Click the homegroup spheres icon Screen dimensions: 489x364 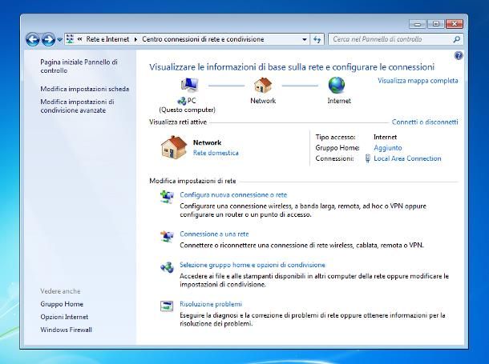pos(167,267)
